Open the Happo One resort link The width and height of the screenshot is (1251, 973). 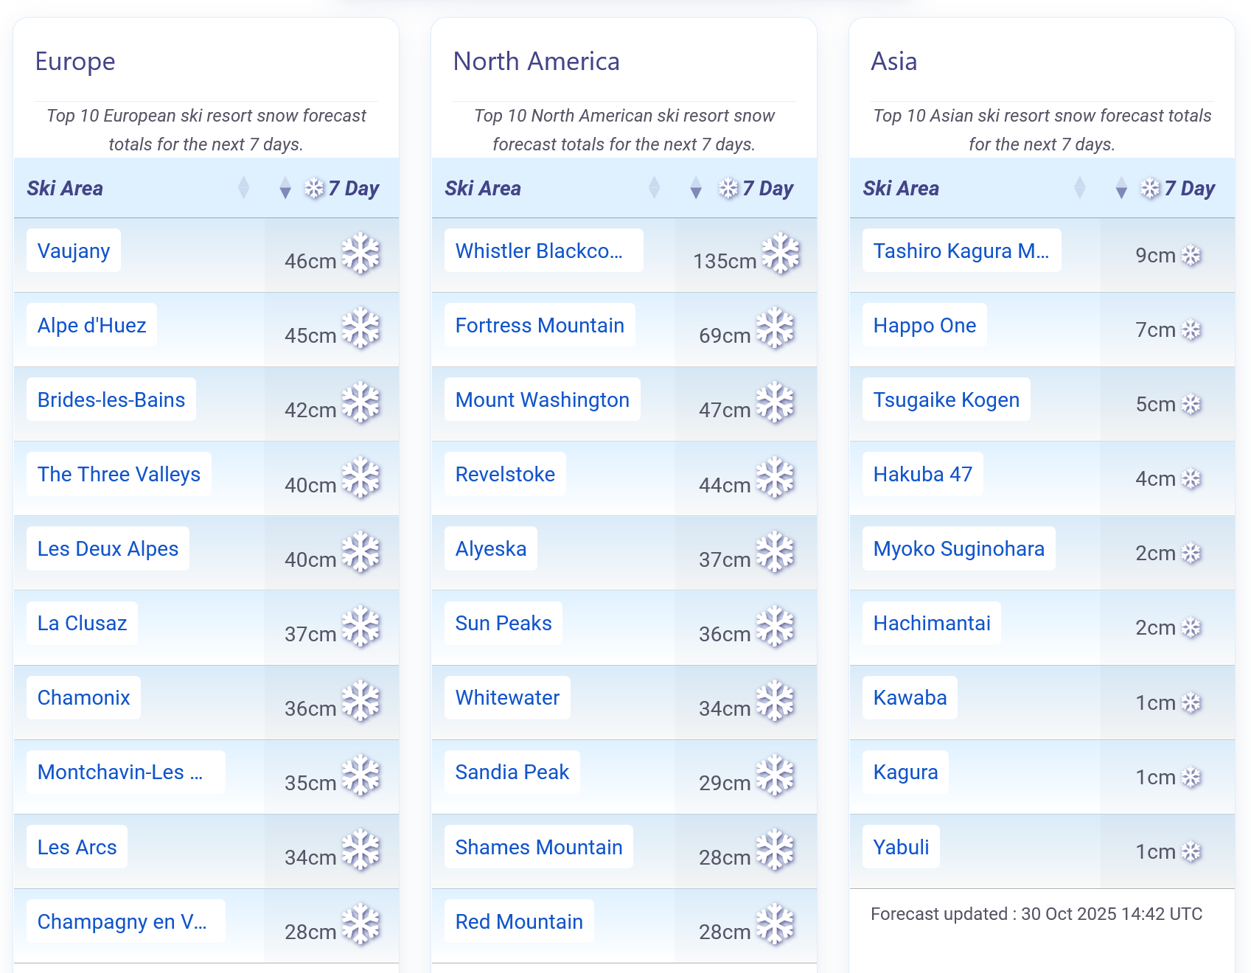(924, 325)
